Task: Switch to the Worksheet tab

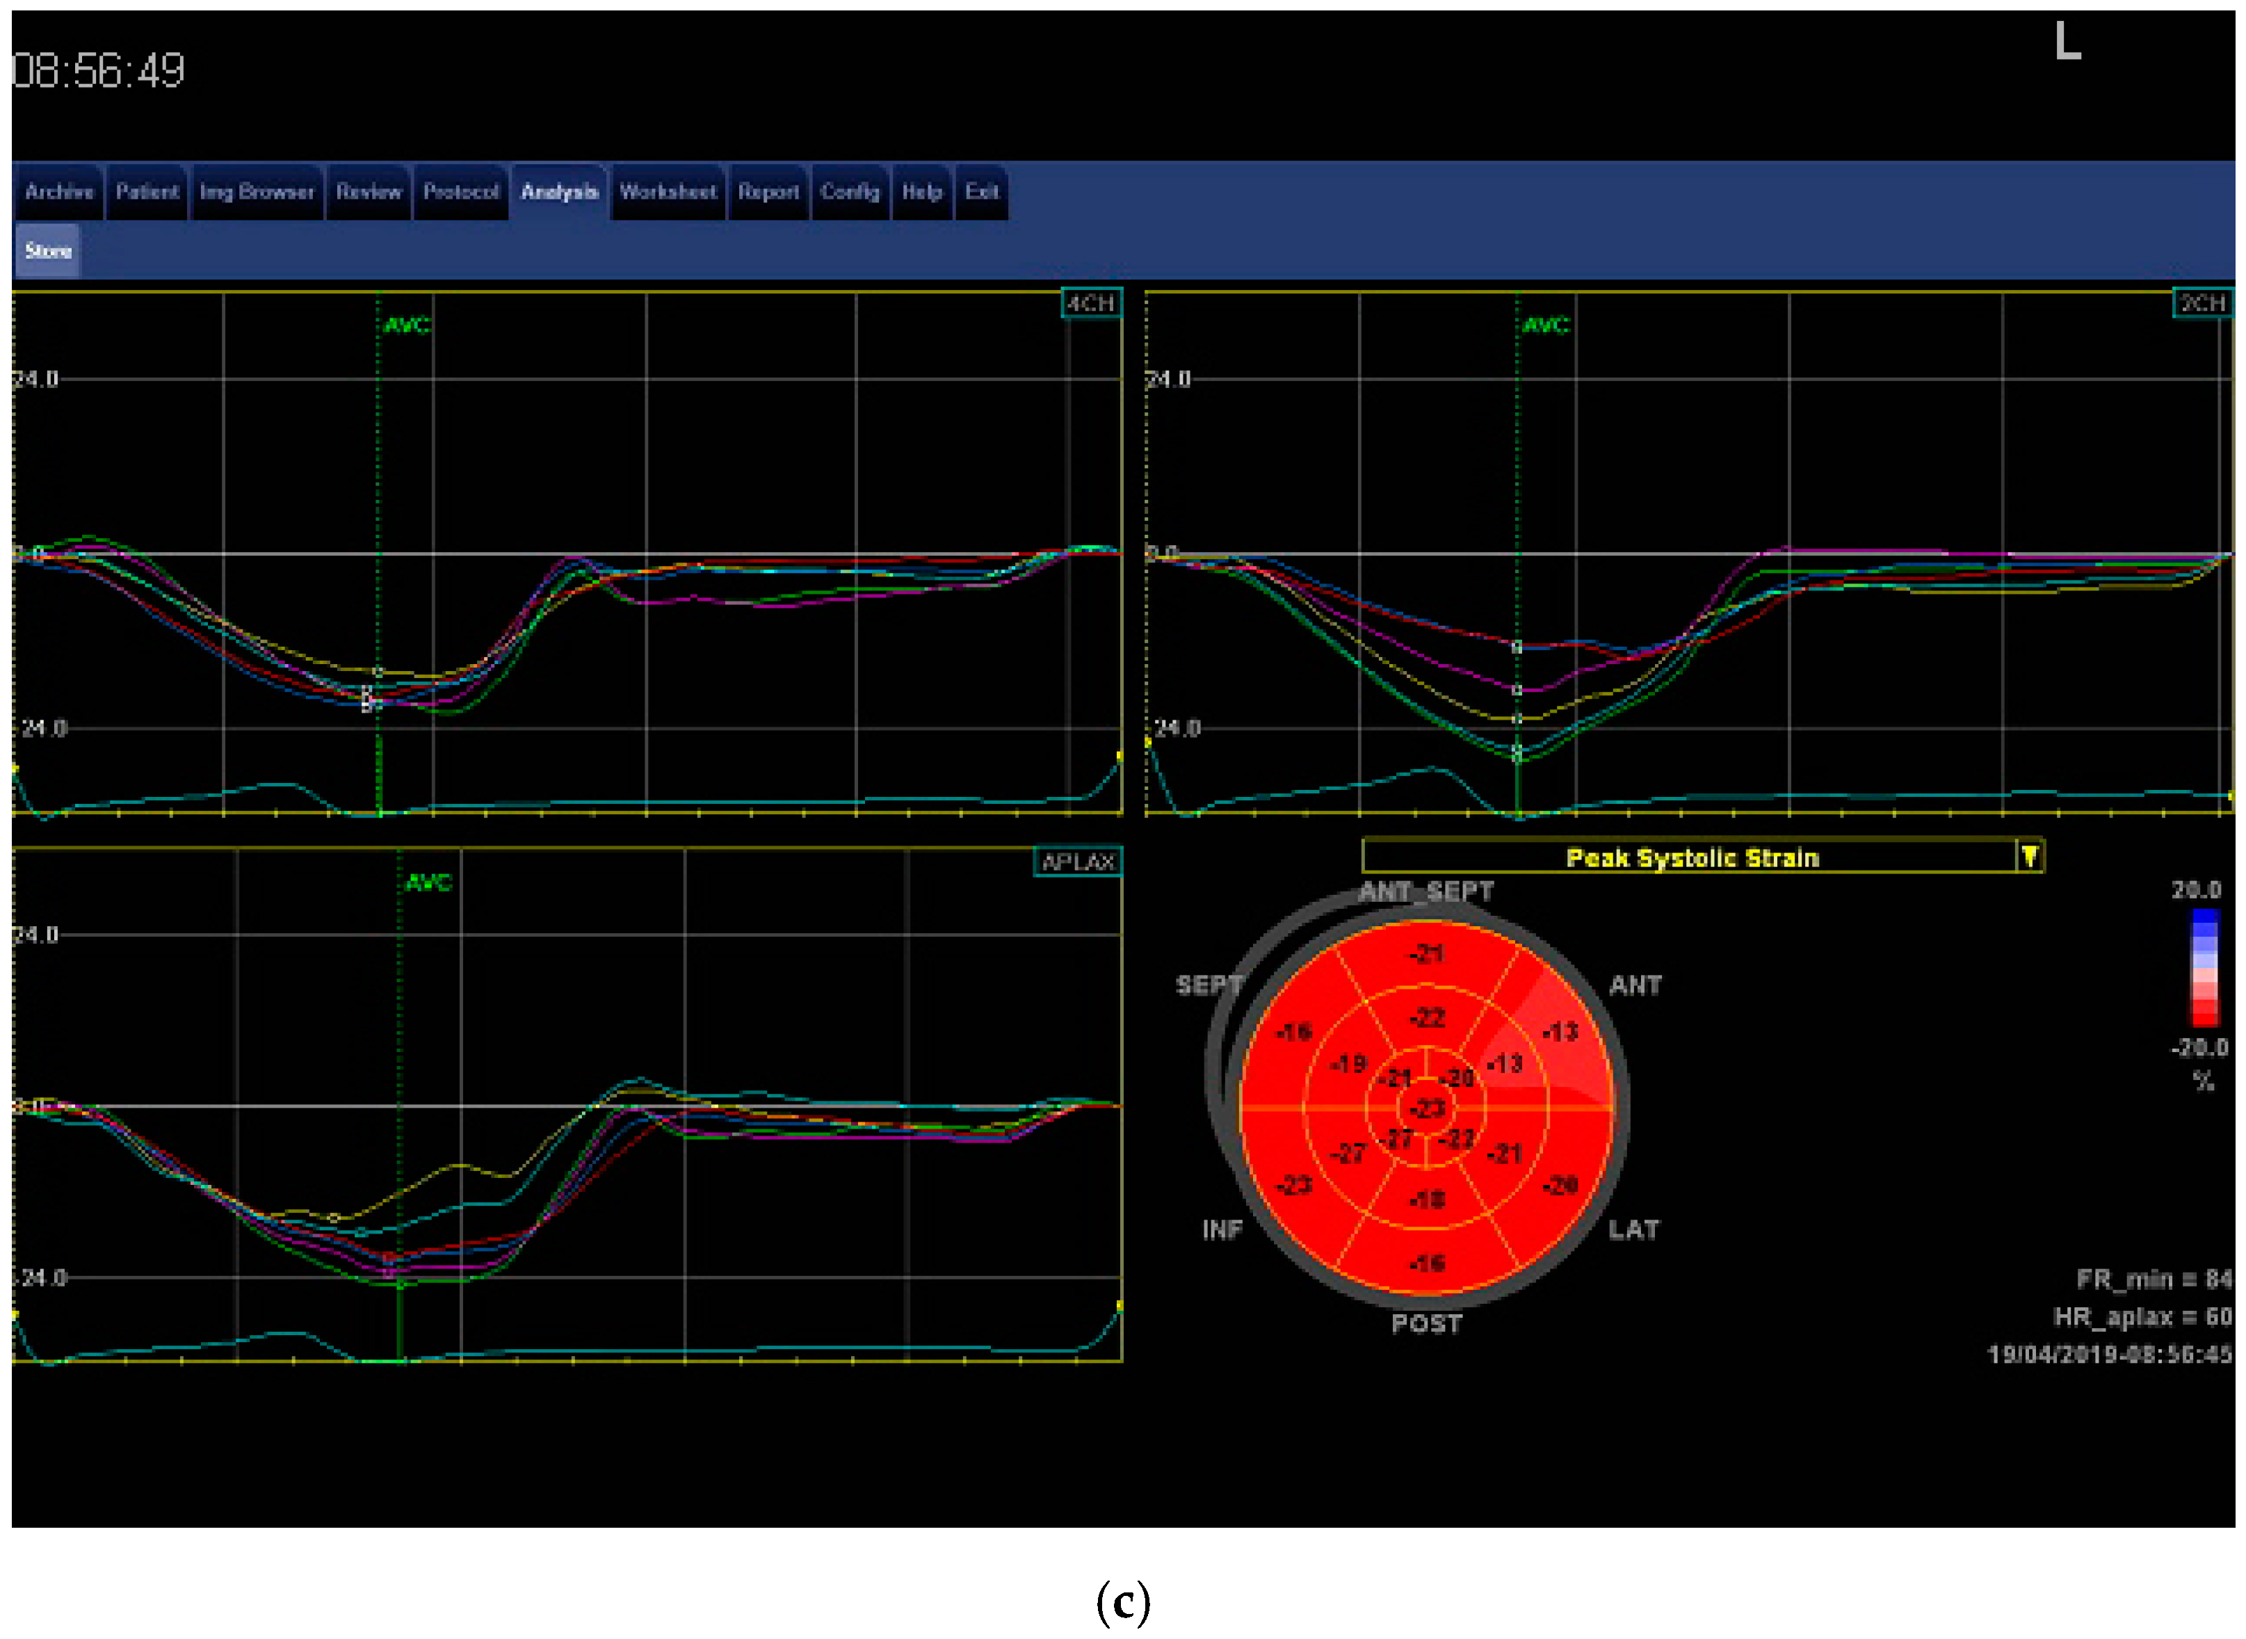Action: point(668,191)
